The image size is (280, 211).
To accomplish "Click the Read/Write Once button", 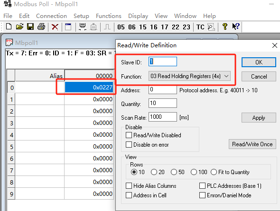I will [252, 144].
